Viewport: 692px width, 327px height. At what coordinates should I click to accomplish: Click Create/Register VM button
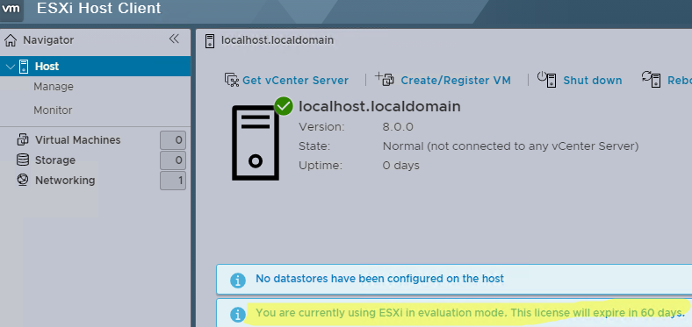[x=443, y=80]
